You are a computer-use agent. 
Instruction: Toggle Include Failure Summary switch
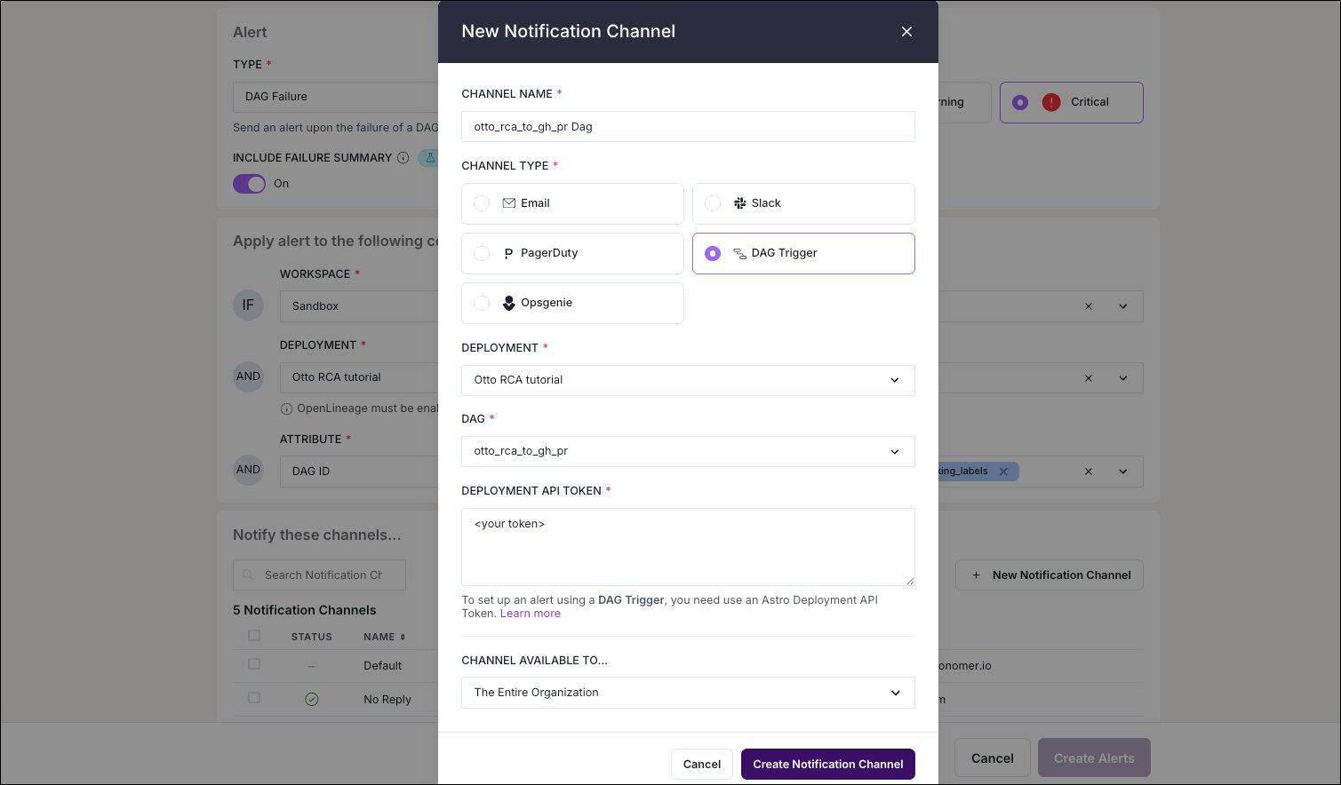[x=250, y=184]
